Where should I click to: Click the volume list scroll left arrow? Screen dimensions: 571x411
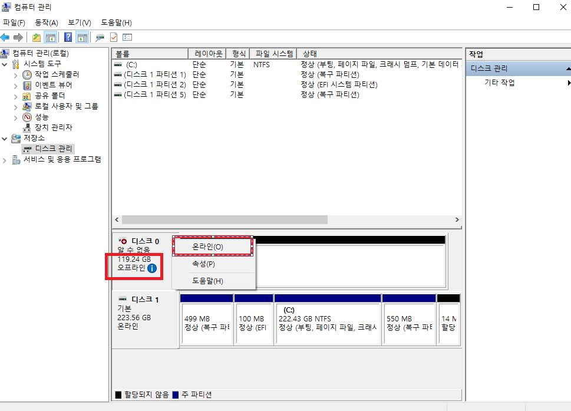coord(117,220)
